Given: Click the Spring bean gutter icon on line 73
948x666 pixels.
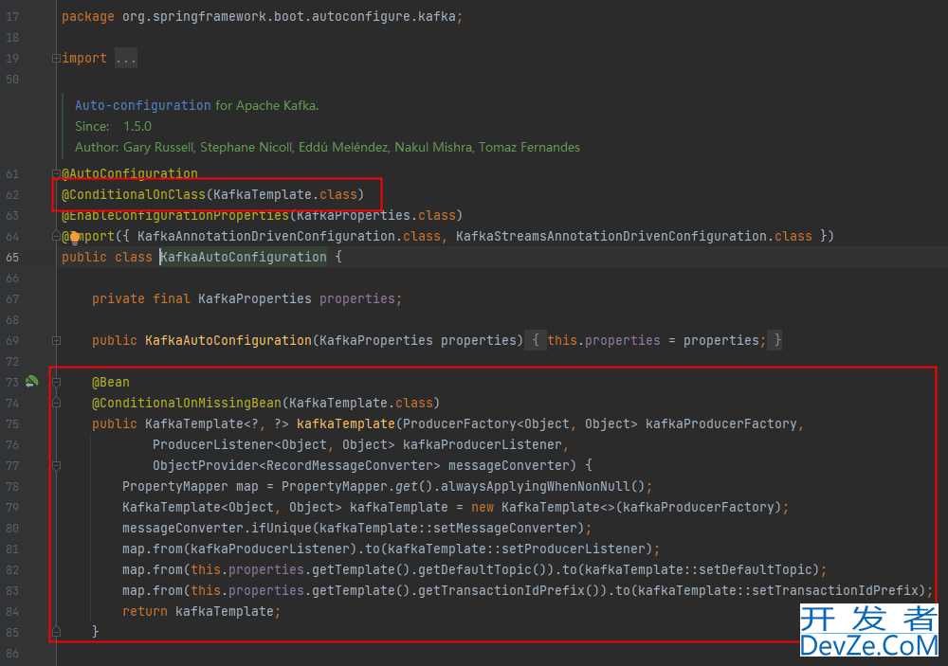Looking at the screenshot, I should tap(31, 382).
